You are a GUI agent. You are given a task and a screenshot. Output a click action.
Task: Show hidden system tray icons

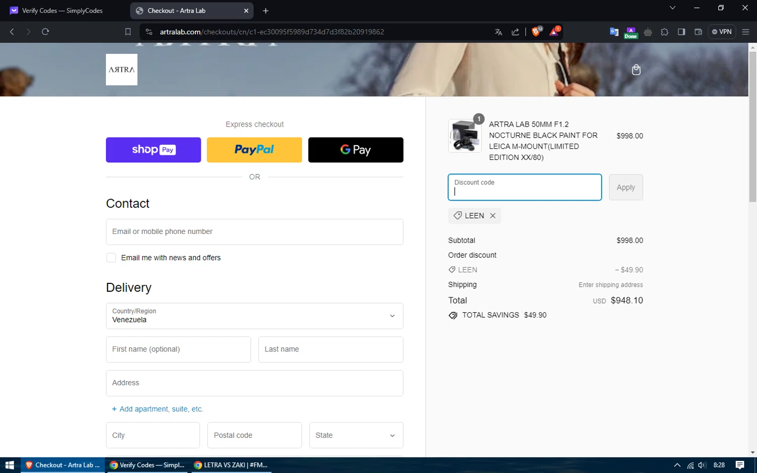677,465
